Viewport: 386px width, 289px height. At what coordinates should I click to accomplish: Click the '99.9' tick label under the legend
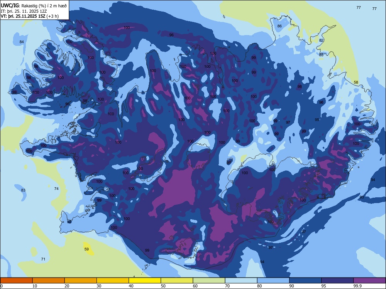pos(357,286)
